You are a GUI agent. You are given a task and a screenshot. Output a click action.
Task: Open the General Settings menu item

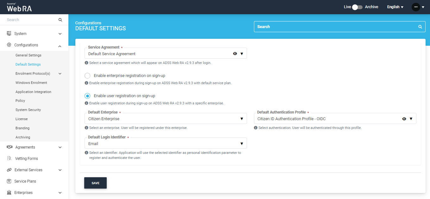tap(28, 55)
